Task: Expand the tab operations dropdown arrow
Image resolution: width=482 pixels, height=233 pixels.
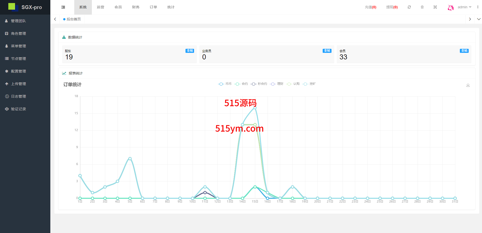Action: click(x=479, y=19)
